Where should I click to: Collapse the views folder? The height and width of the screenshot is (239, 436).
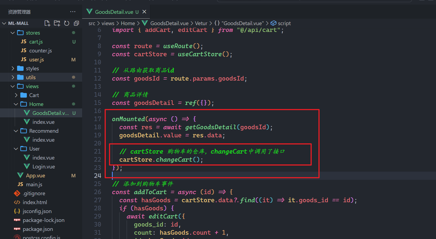[x=12, y=86]
